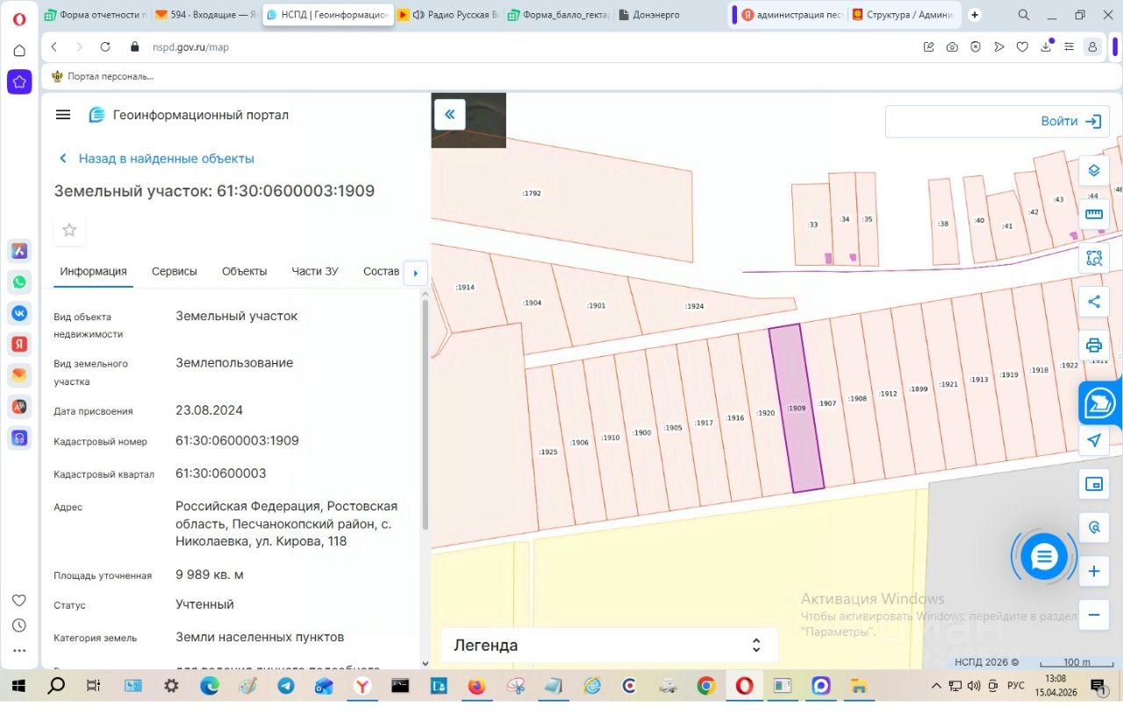This screenshot has width=1123, height=727.
Task: Click parcel label :1925 on the map
Action: coord(547,452)
